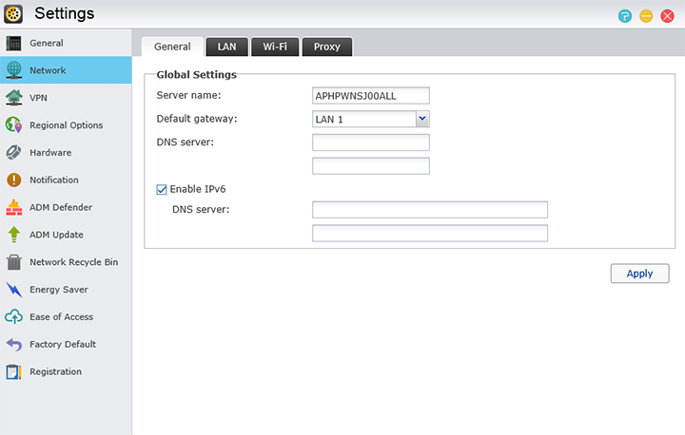Click the Apply button

[639, 274]
